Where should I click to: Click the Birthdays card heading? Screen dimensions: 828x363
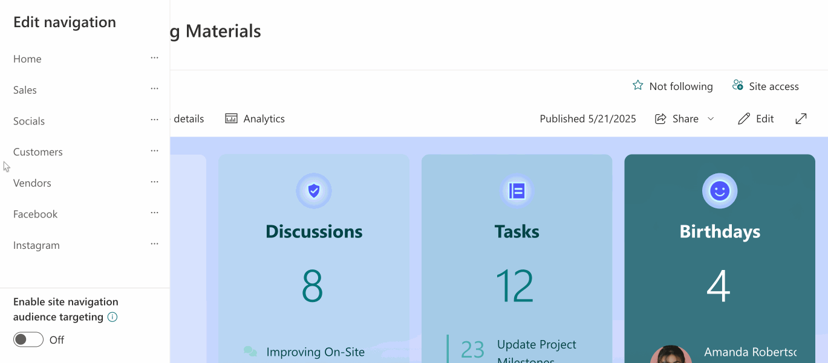click(x=720, y=231)
